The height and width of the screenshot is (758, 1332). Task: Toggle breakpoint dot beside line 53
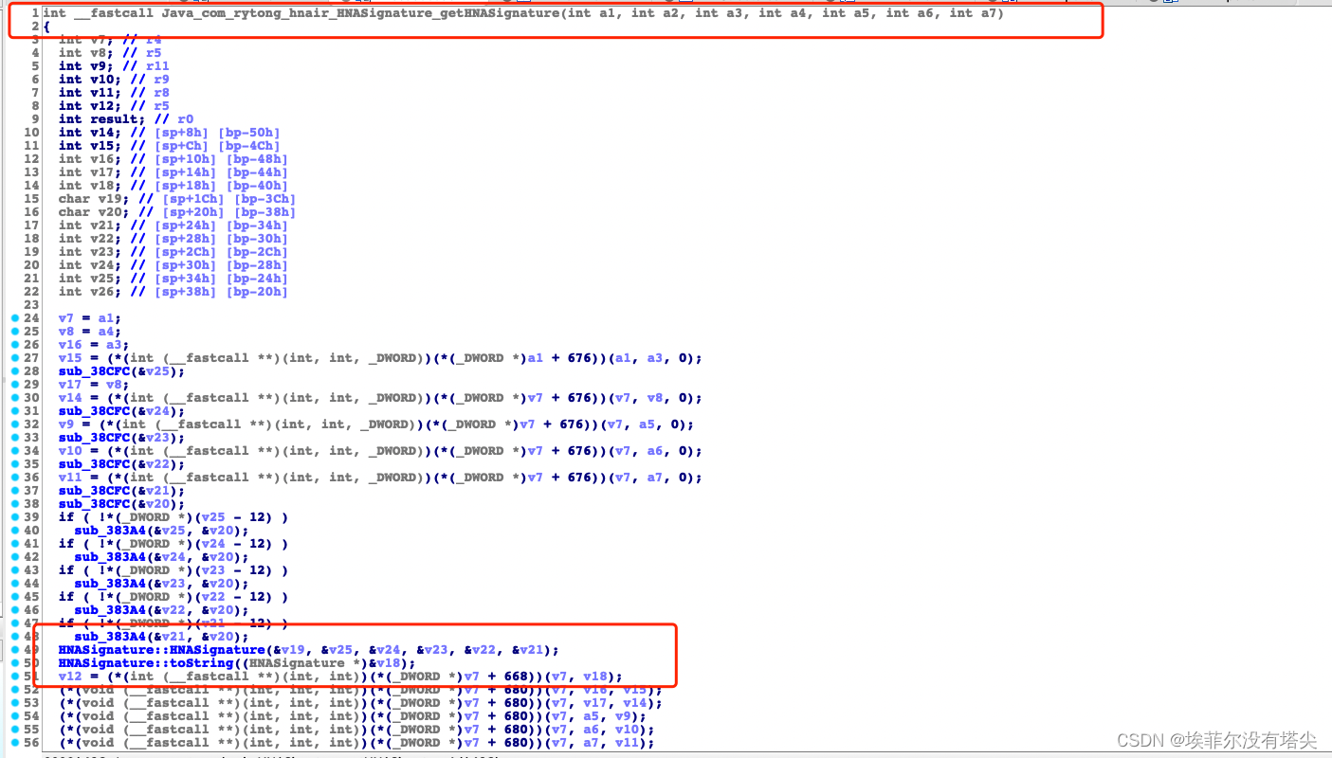(x=14, y=703)
